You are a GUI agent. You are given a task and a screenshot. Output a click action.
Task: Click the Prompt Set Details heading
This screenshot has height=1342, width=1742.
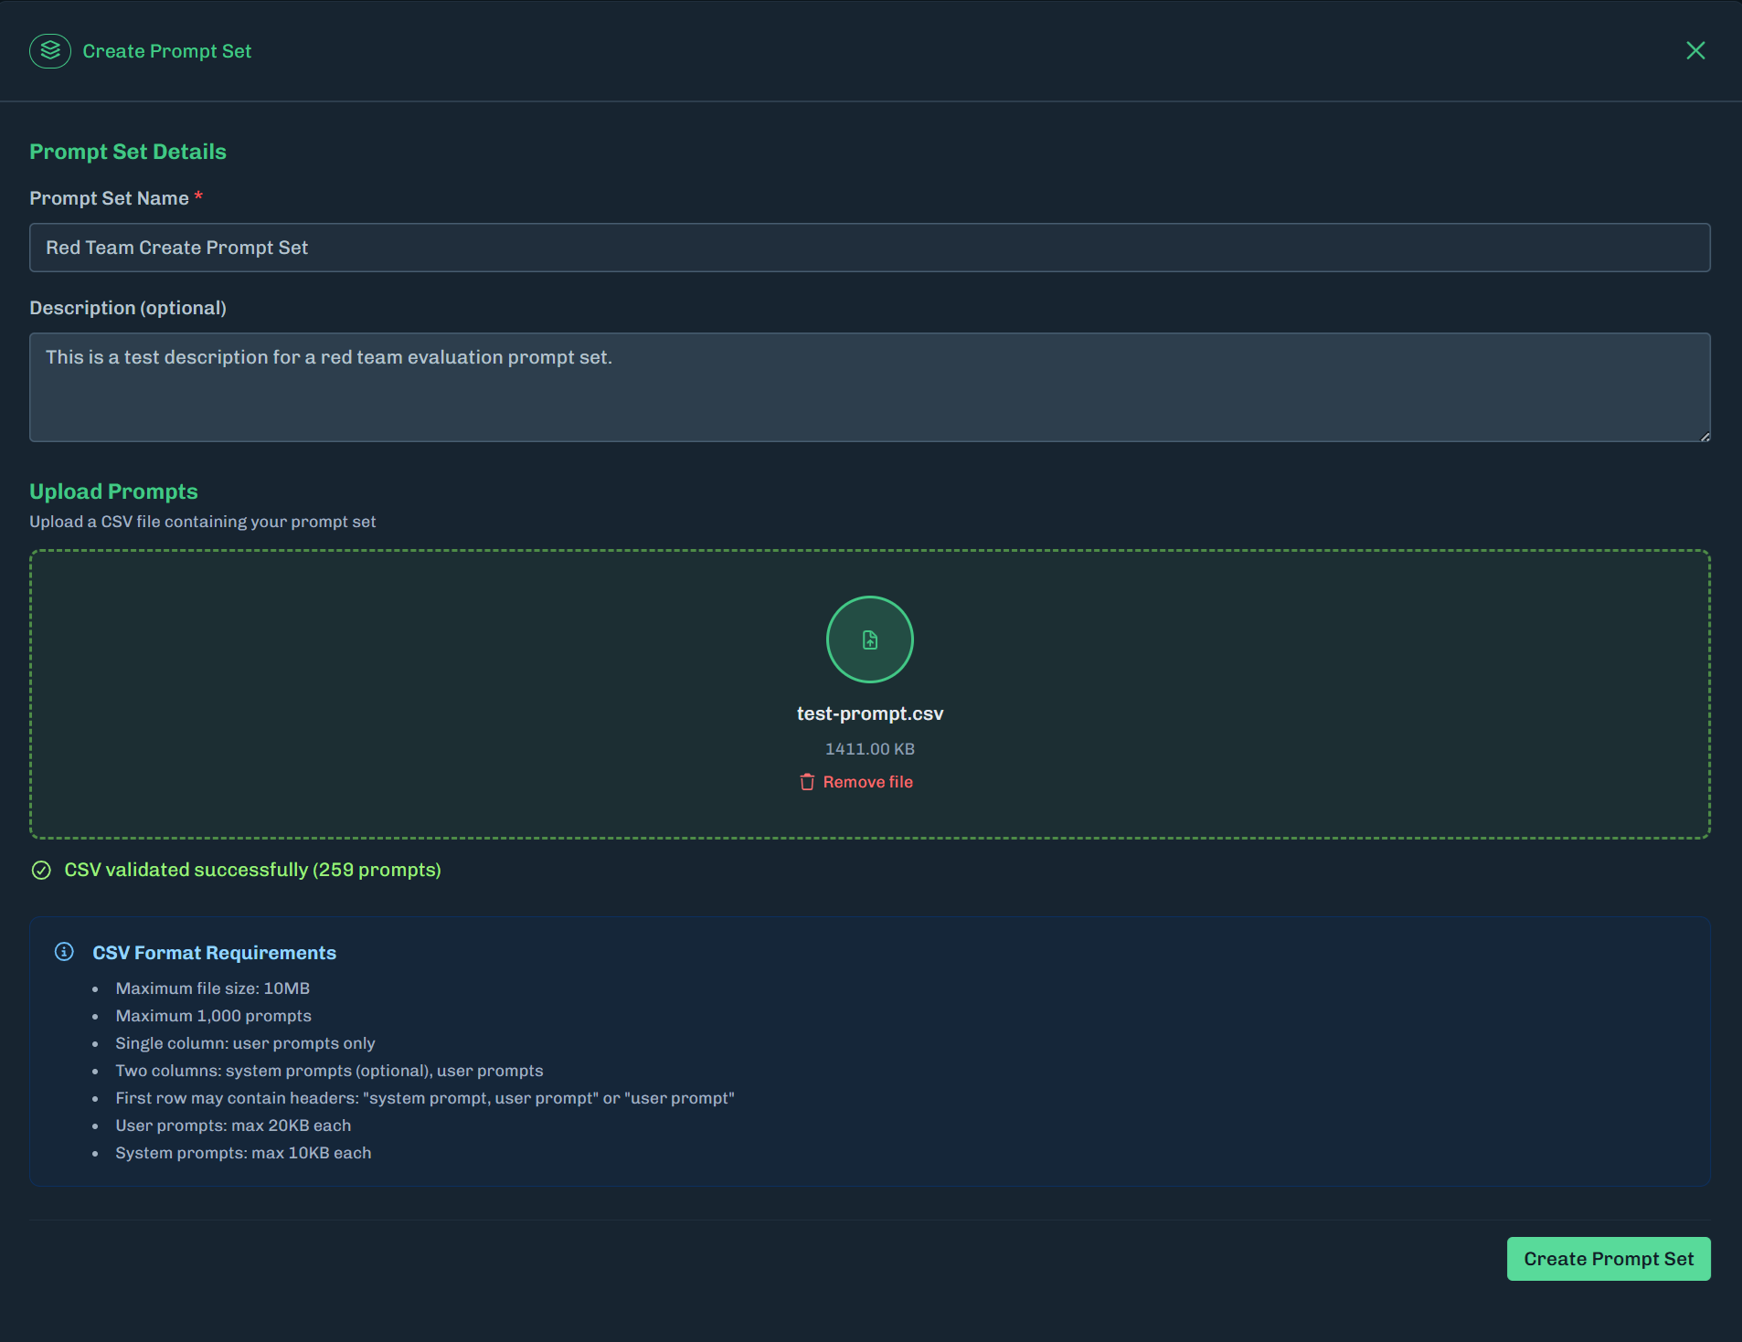128,152
